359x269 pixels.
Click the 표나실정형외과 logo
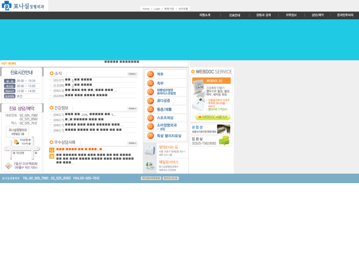(x=23, y=6)
